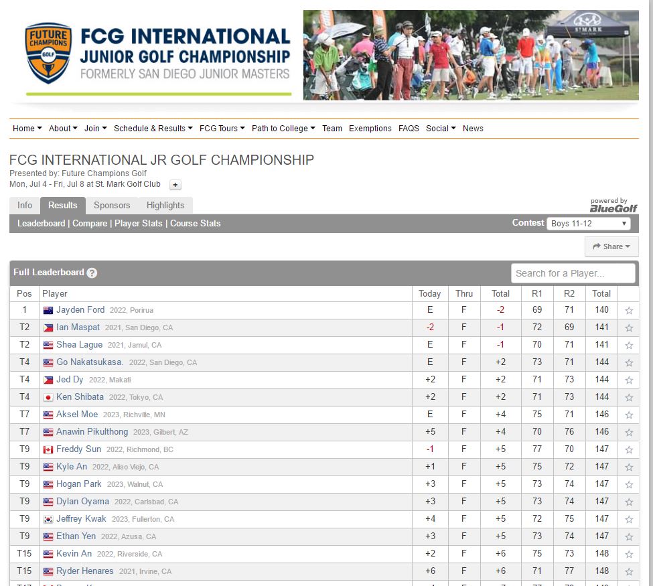Click the US flag beside Dylan Oyama
This screenshot has width=653, height=586.
(48, 502)
